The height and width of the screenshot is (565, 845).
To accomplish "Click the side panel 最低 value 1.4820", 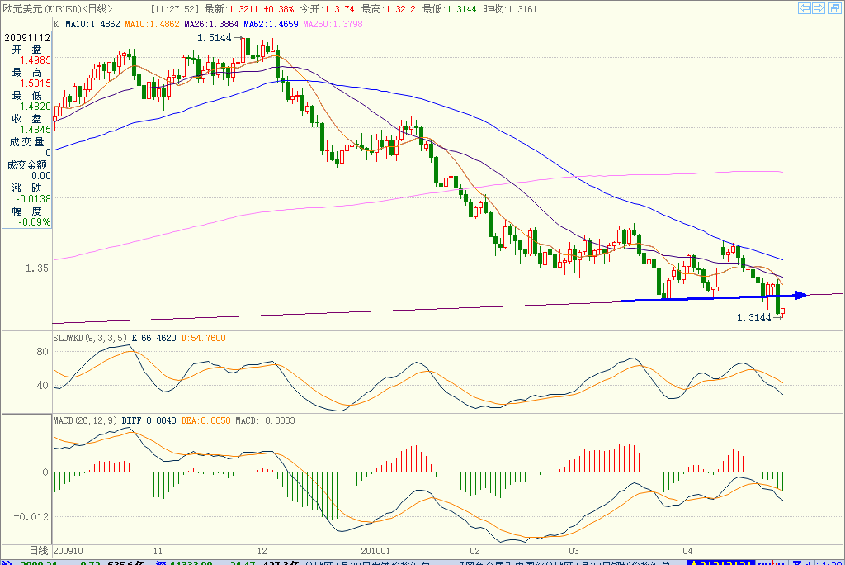I will pyautogui.click(x=35, y=107).
